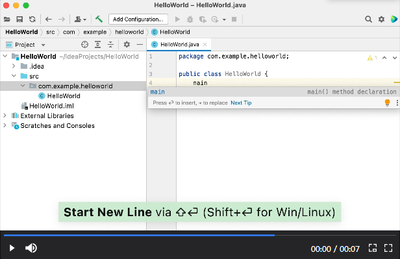Viewport: 400px width, 259px height.
Task: Toggle picture-in-picture mode icon
Action: tap(373, 248)
